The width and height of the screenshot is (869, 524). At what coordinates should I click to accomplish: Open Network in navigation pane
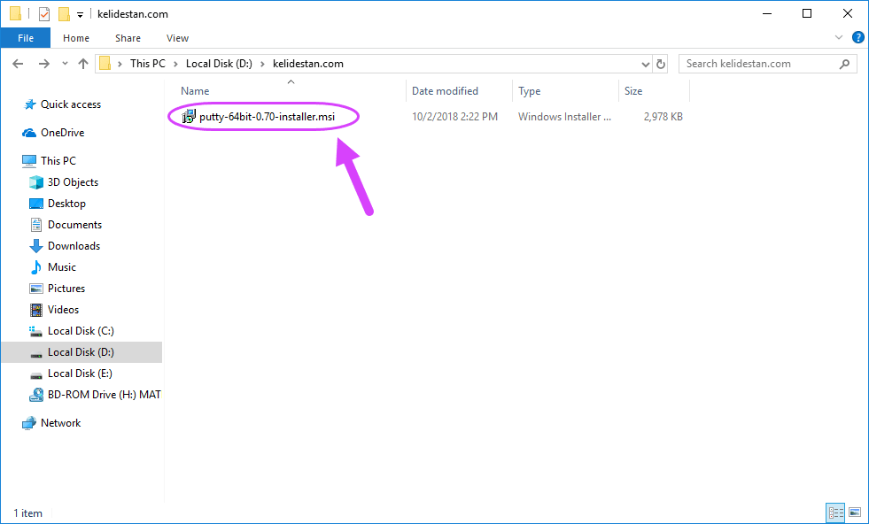60,422
